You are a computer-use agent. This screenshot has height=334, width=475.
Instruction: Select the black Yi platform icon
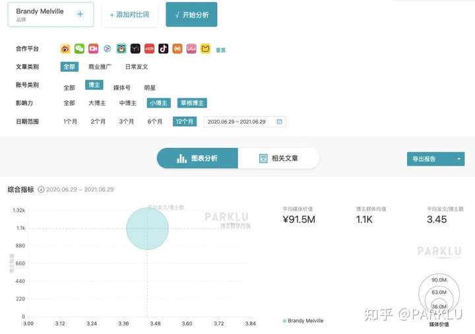[x=135, y=49]
